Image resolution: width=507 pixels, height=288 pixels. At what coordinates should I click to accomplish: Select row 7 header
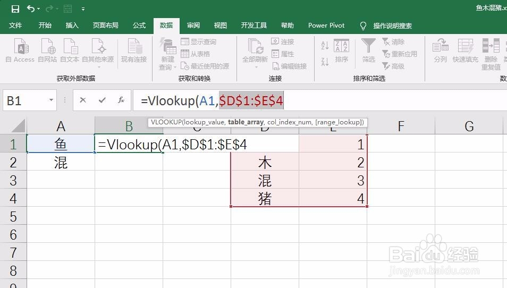(13, 252)
